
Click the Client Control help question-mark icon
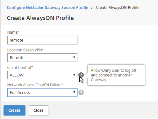(x=81, y=75)
